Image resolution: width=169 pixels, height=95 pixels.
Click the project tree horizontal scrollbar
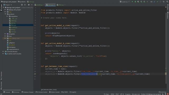pos(12,90)
